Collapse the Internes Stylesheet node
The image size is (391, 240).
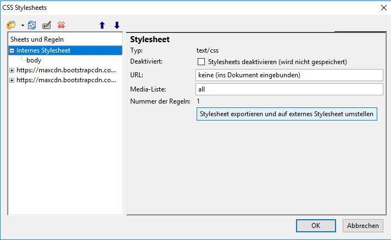pyautogui.click(x=12, y=50)
